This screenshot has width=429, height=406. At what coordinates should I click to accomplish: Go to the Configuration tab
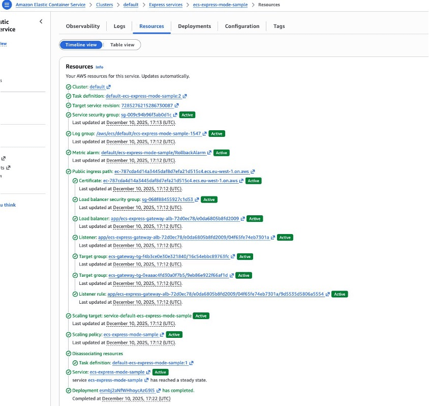click(x=242, y=26)
